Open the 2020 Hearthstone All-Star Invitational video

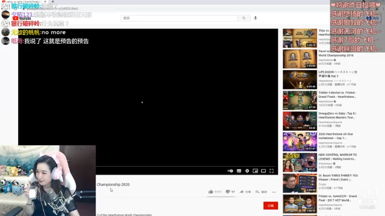[x=336, y=136]
